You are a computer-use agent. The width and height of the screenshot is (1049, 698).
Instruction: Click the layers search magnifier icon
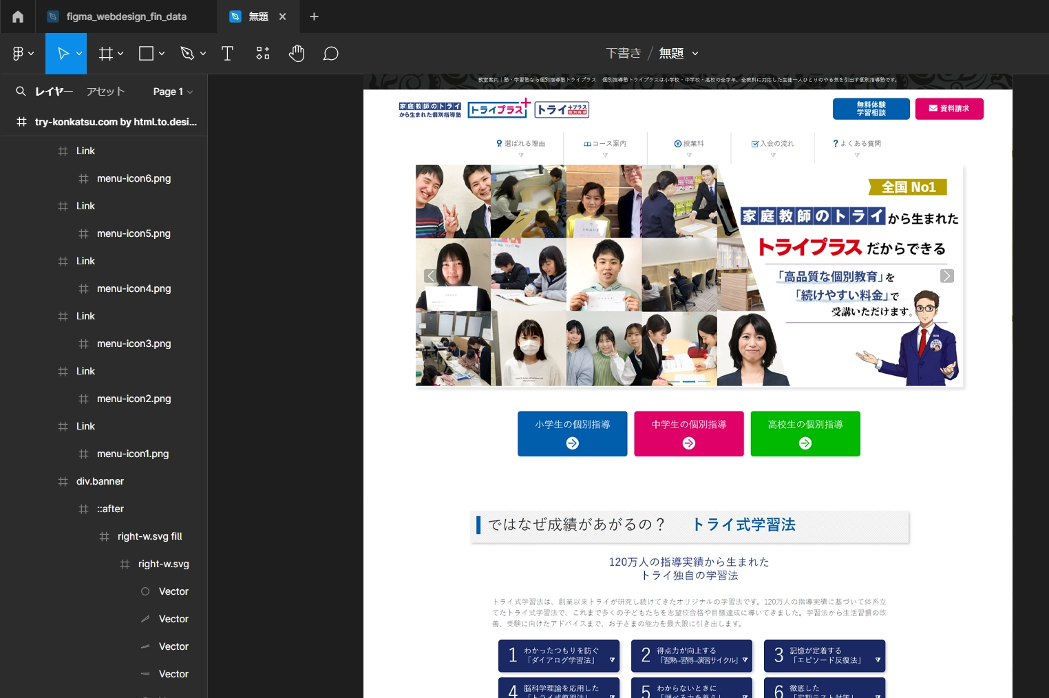click(x=21, y=91)
